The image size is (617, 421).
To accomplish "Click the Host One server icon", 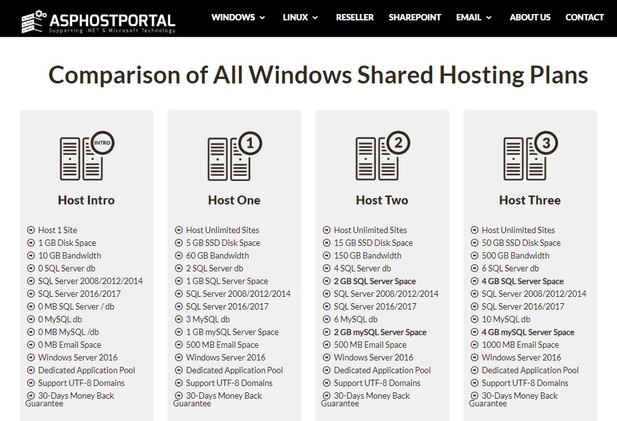I will [x=235, y=155].
